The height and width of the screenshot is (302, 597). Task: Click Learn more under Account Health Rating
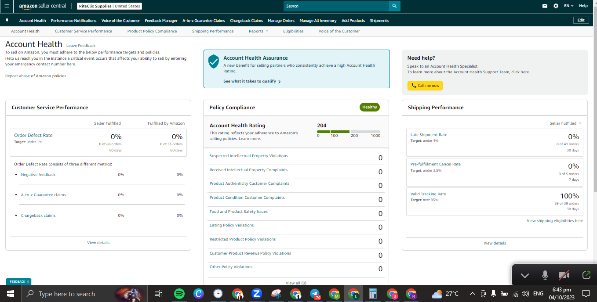click(249, 139)
